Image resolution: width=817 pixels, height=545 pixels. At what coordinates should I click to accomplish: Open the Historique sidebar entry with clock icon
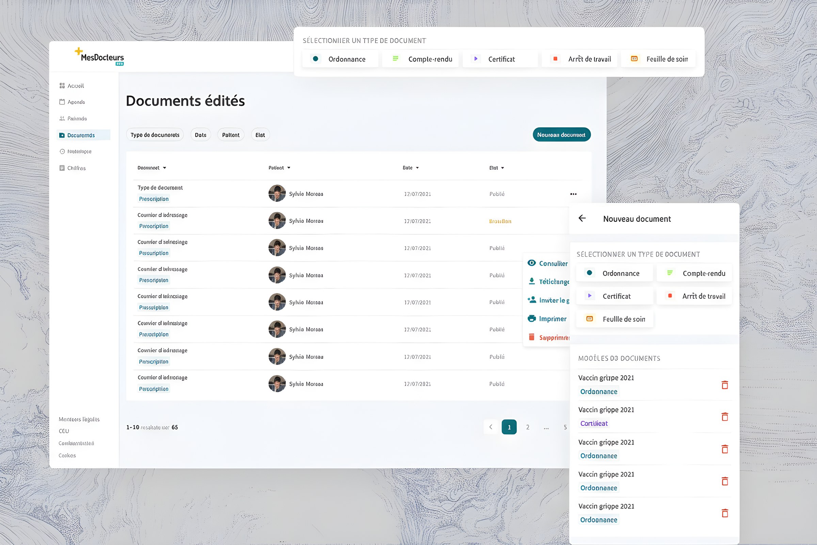pyautogui.click(x=75, y=152)
